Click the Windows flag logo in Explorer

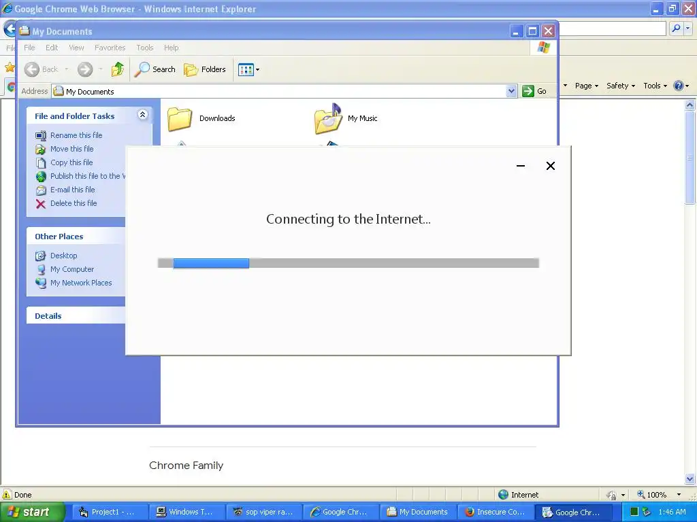tap(544, 48)
